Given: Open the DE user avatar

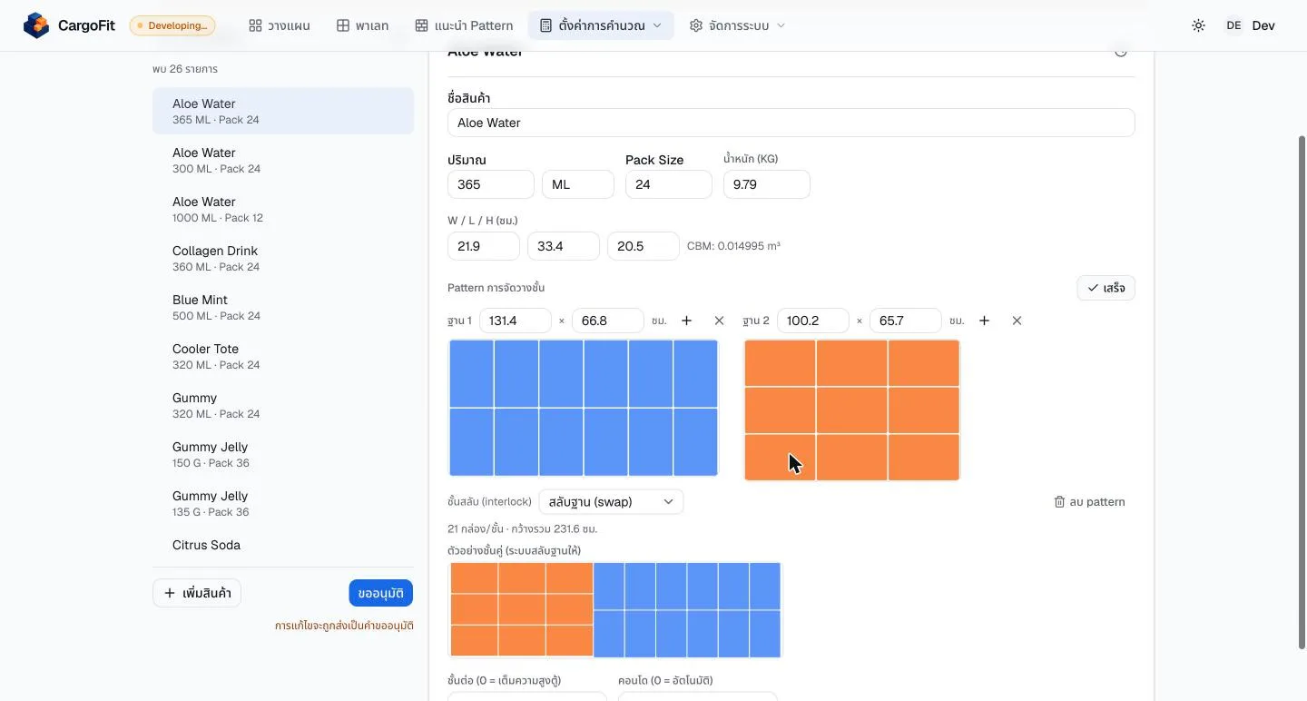Looking at the screenshot, I should point(1233,25).
